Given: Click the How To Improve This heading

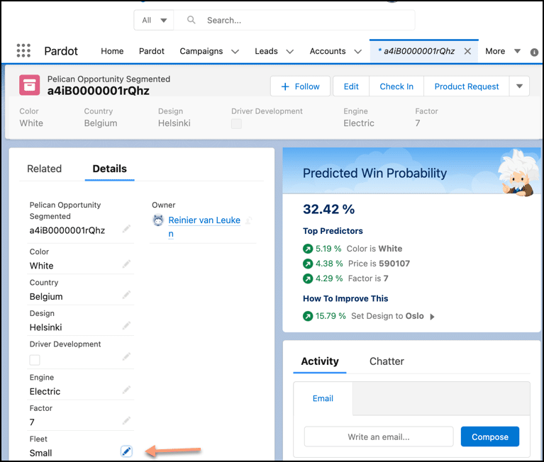Looking at the screenshot, I should (x=345, y=299).
